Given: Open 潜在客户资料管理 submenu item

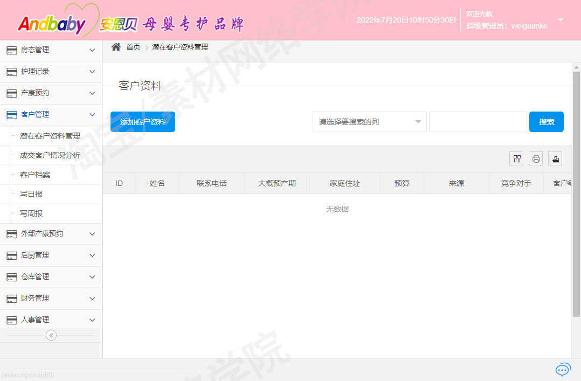Looking at the screenshot, I should (50, 136).
